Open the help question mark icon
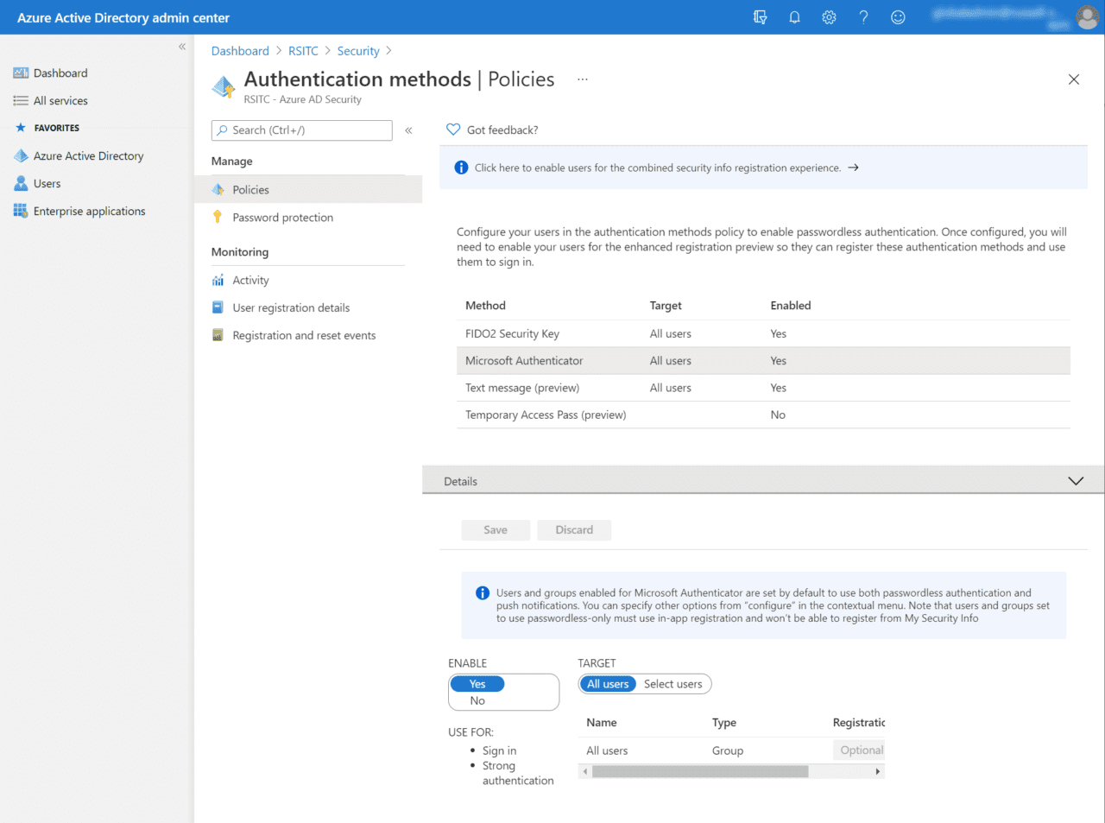The image size is (1105, 823). pyautogui.click(x=863, y=17)
